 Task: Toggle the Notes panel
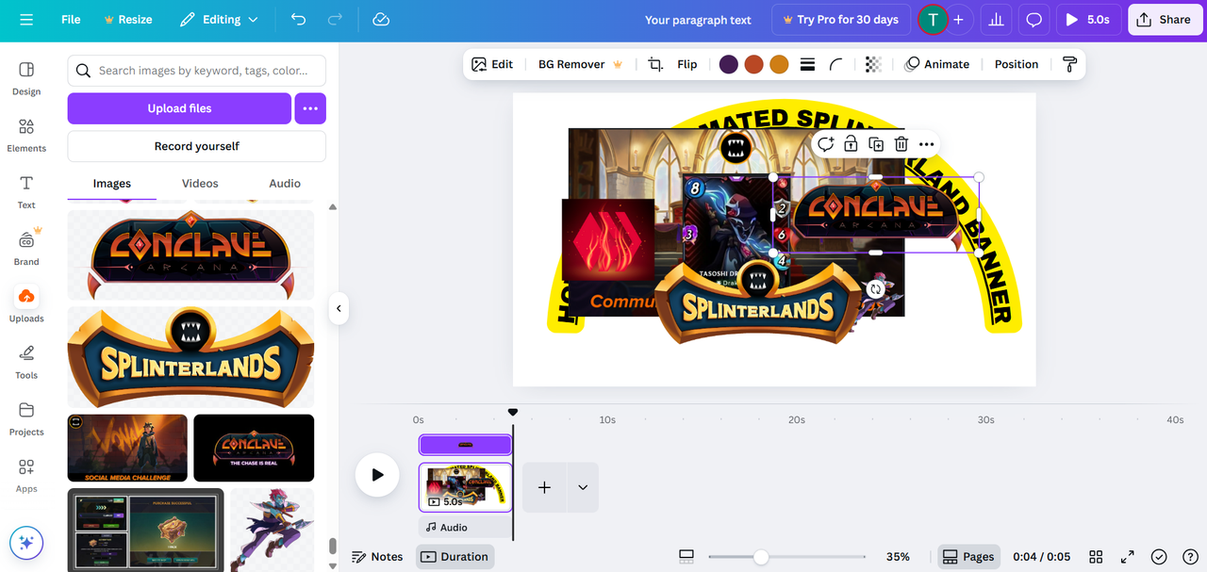tap(377, 557)
